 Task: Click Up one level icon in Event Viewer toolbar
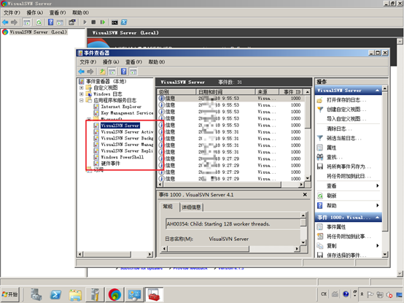[x=102, y=72]
